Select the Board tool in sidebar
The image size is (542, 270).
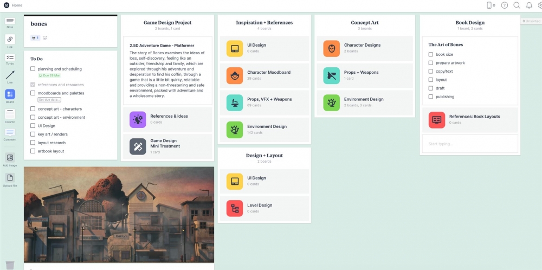coord(10,94)
